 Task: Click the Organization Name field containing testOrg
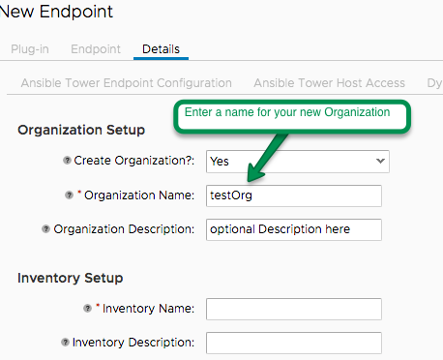point(294,195)
